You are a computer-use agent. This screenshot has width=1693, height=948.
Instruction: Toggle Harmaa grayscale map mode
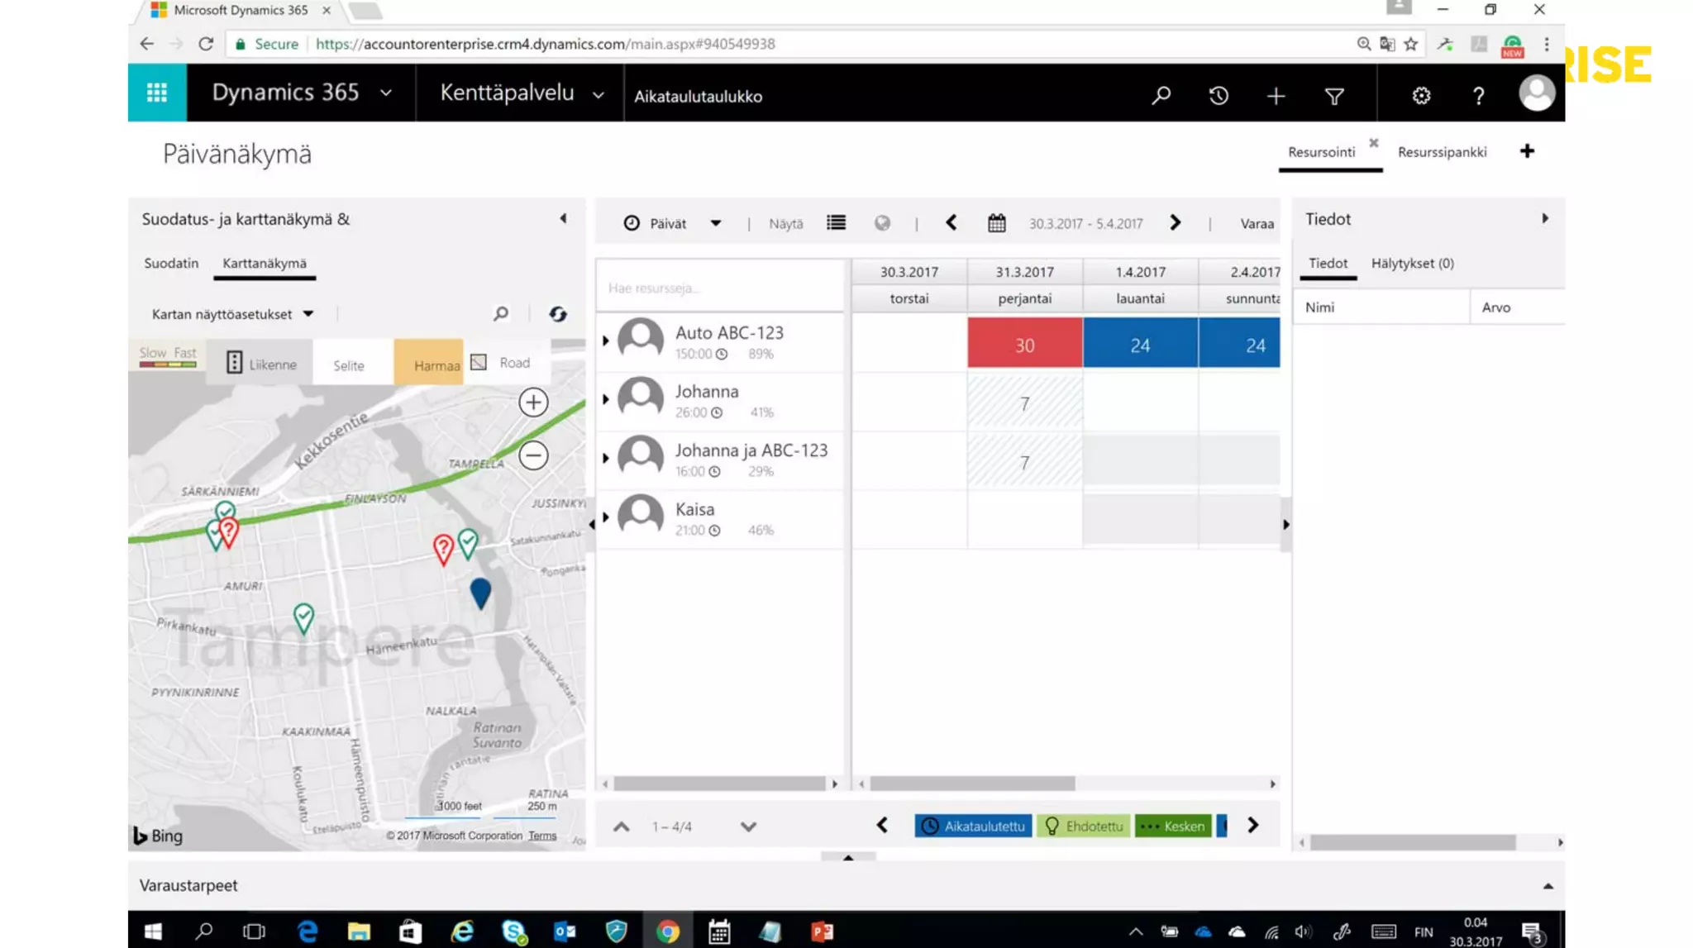(x=436, y=364)
